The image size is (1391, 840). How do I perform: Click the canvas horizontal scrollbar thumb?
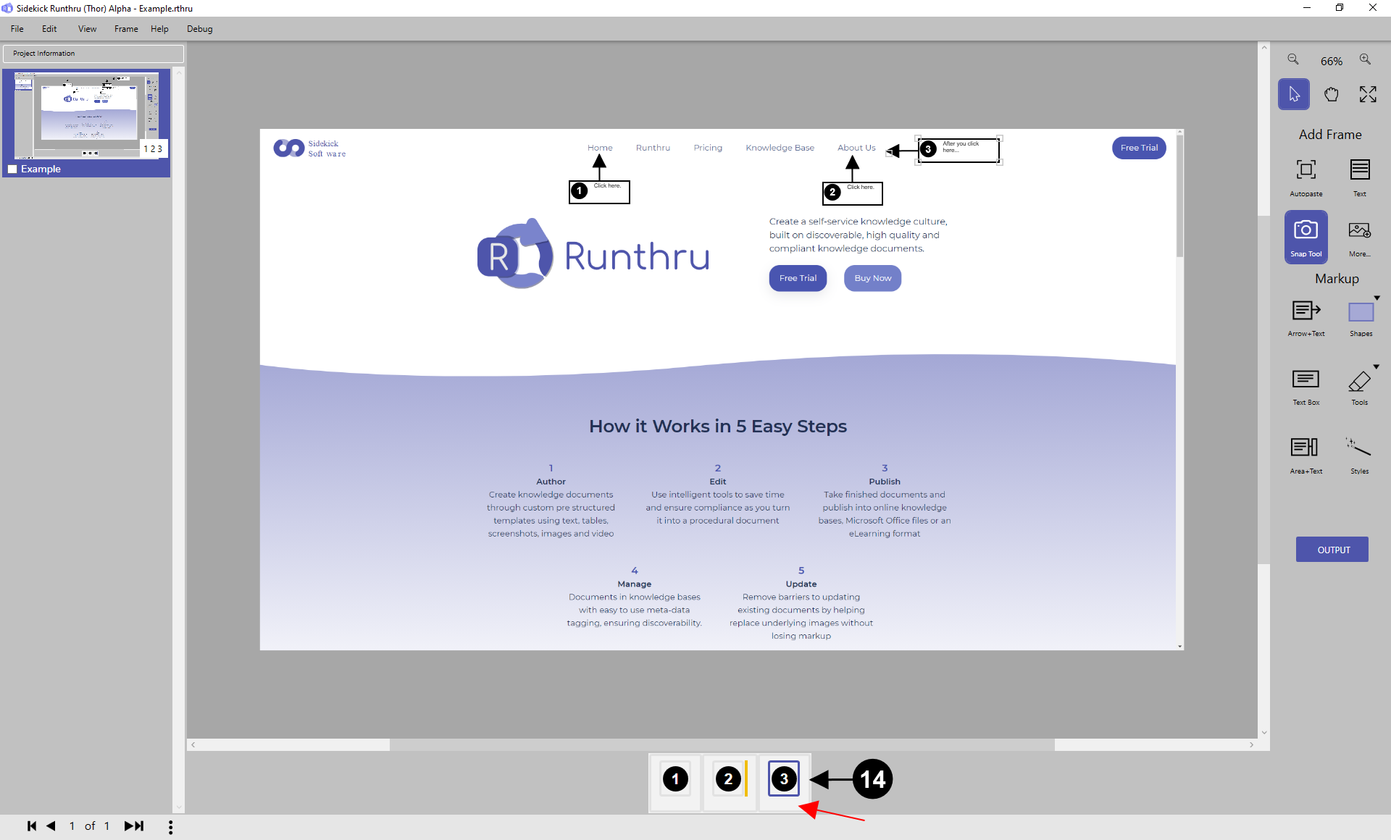click(722, 744)
